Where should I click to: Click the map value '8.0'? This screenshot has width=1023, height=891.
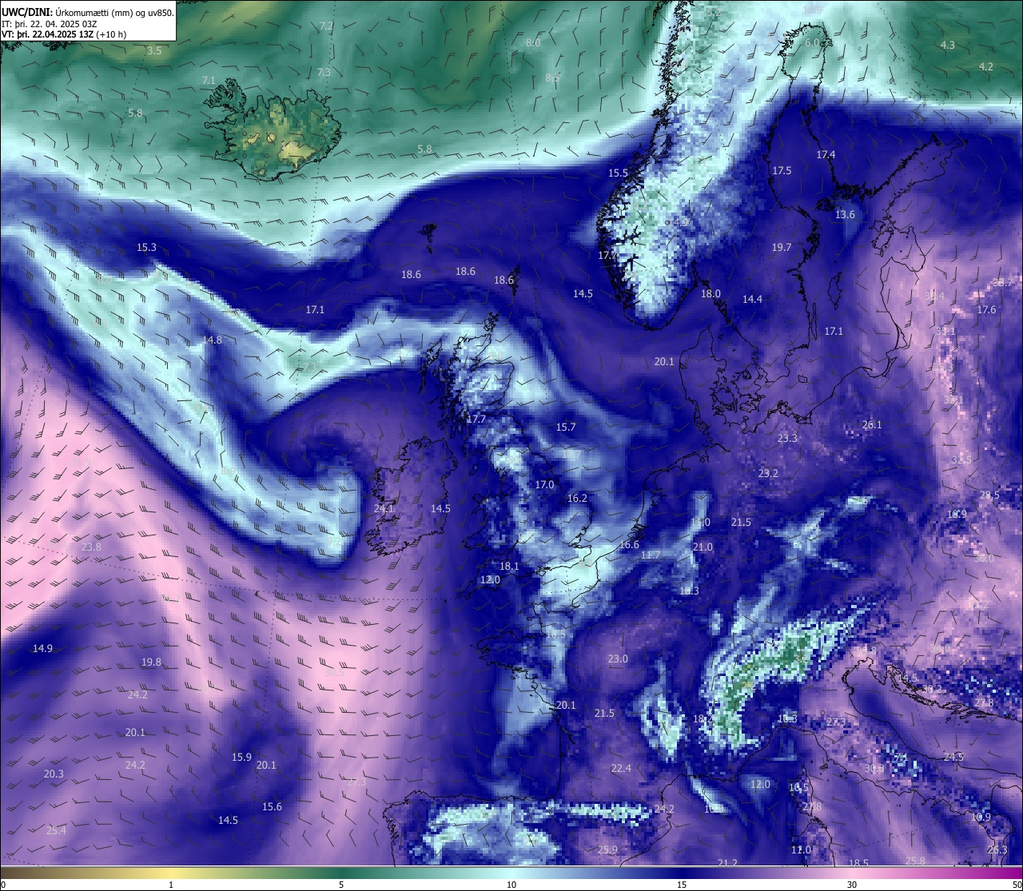click(x=533, y=42)
